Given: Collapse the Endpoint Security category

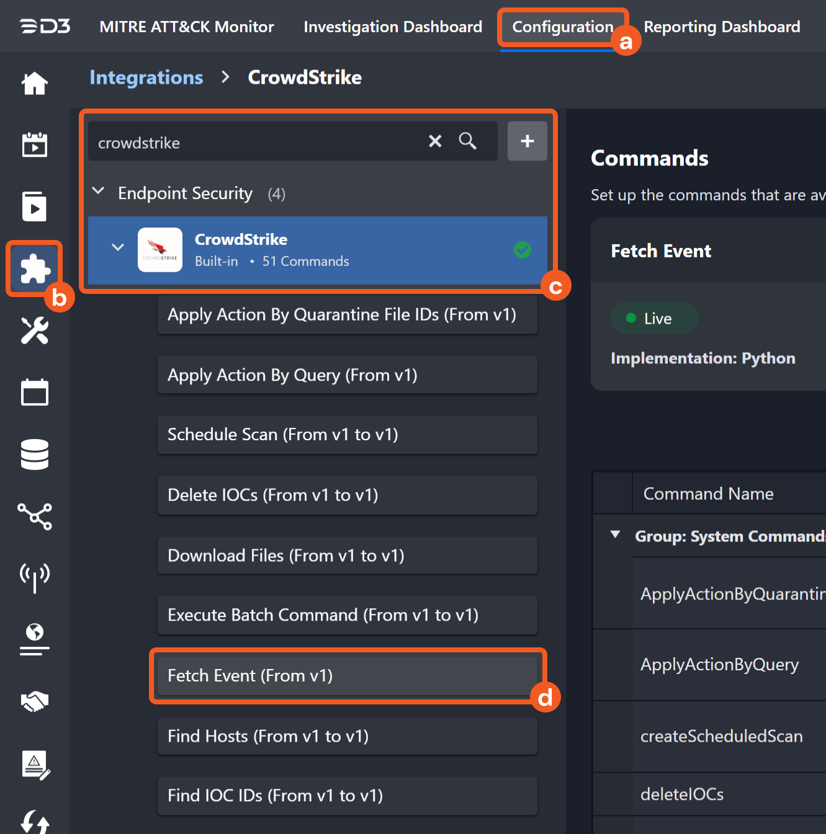Looking at the screenshot, I should tap(98, 191).
